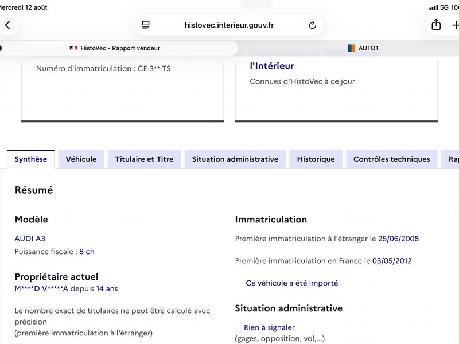Open the Situation administrative tab
The image size is (459, 344).
tap(235, 159)
